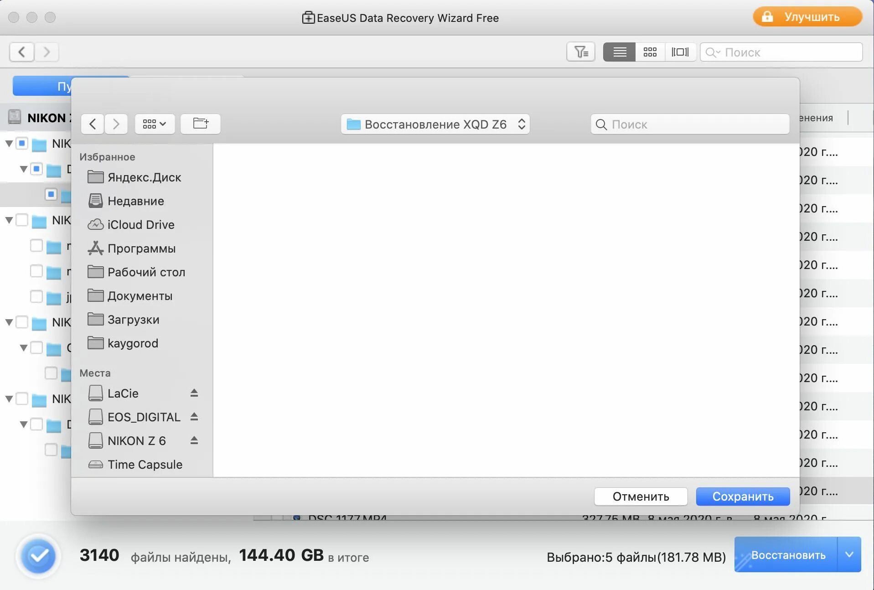Open the kaygorod home folder
This screenshot has width=874, height=590.
tap(142, 343)
